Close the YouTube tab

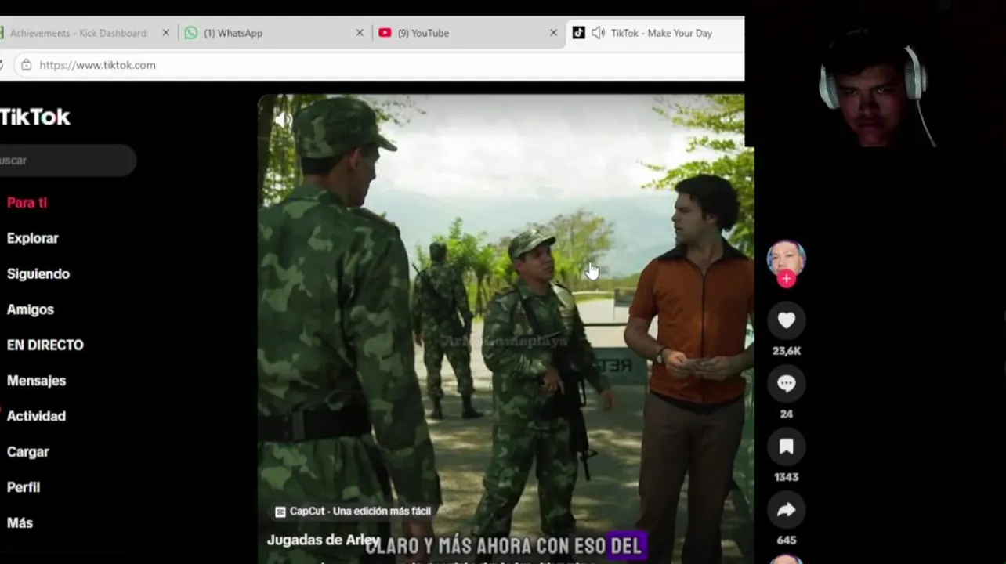(553, 33)
